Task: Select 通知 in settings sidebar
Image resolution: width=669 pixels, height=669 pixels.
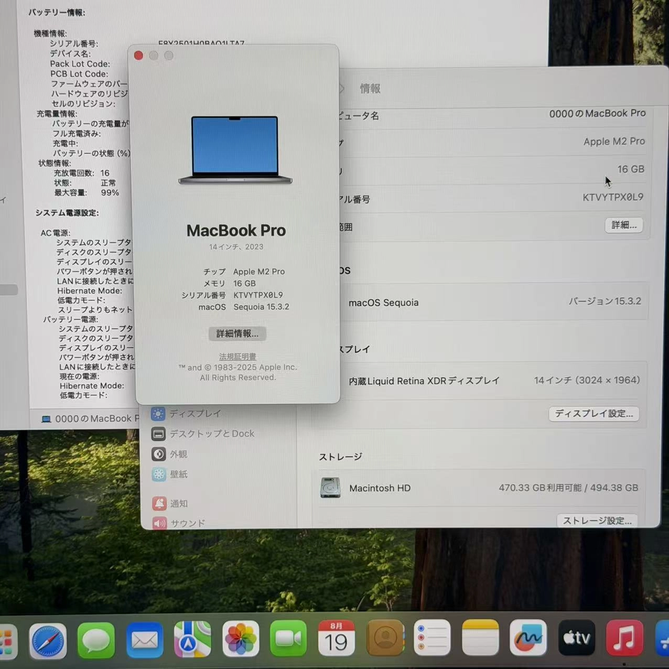Action: 169,503
